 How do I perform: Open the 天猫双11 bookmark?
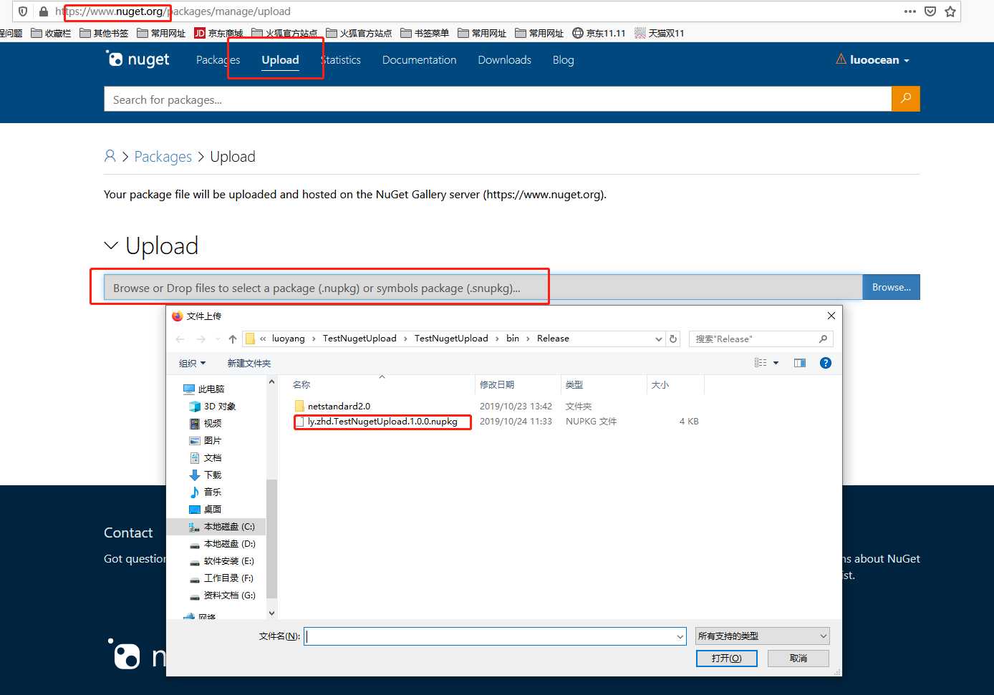pos(659,33)
